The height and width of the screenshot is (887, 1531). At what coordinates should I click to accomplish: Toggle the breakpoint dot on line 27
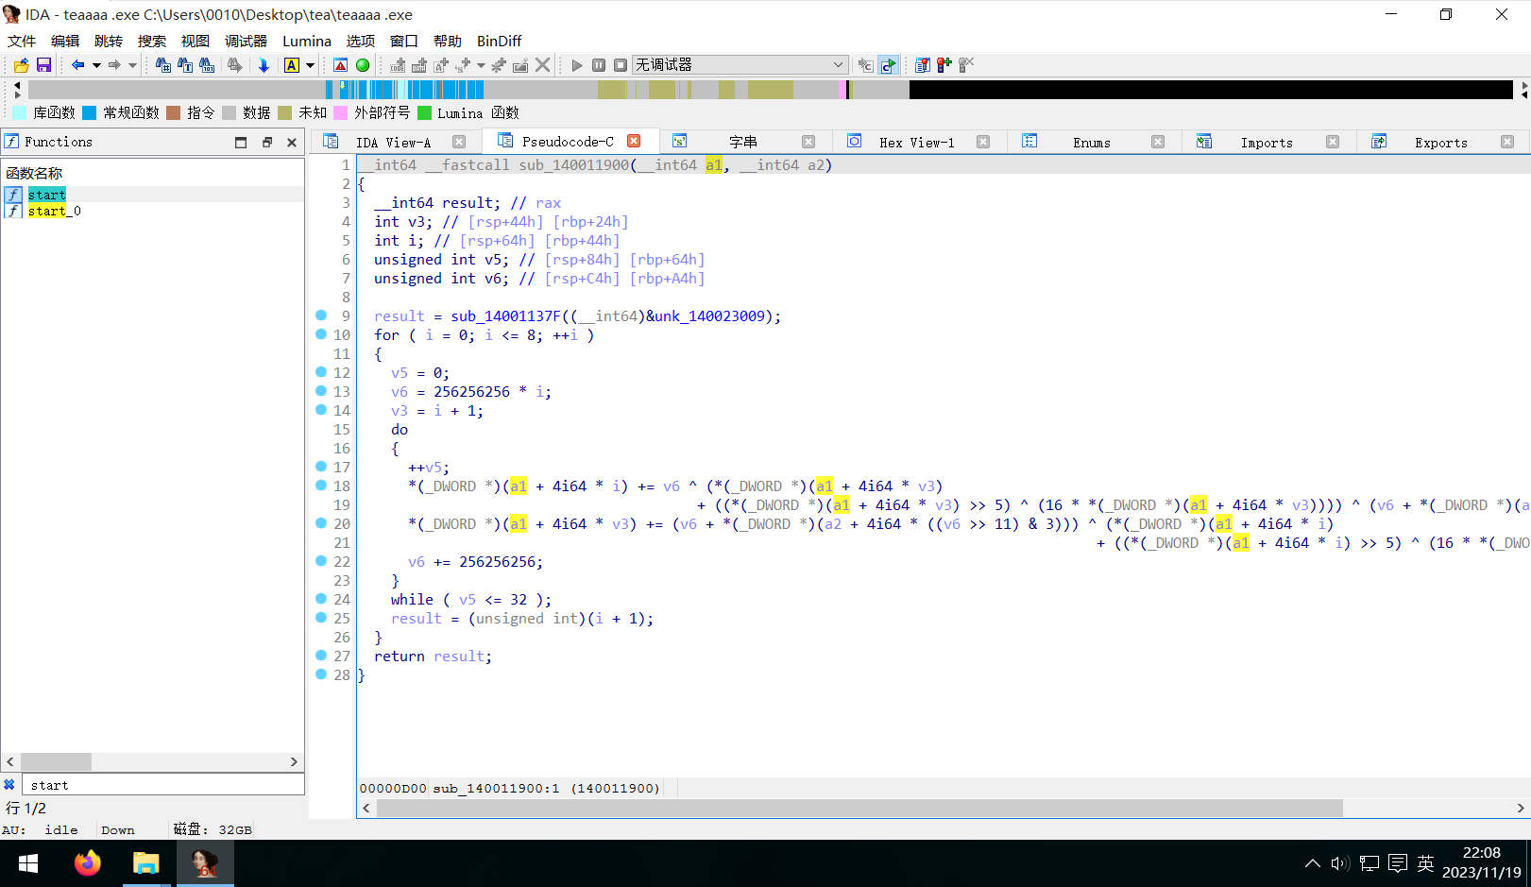pos(321,656)
